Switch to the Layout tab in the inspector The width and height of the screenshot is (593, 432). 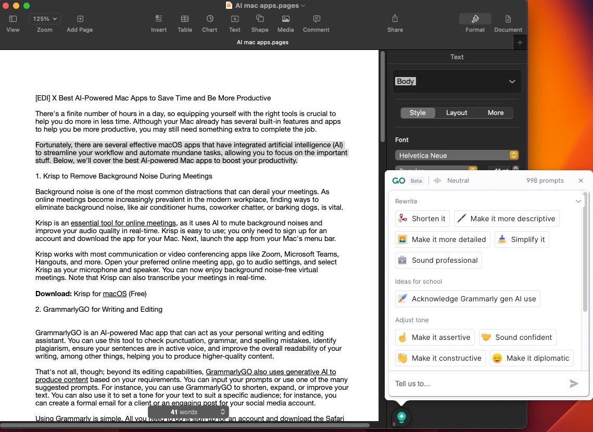pos(456,112)
